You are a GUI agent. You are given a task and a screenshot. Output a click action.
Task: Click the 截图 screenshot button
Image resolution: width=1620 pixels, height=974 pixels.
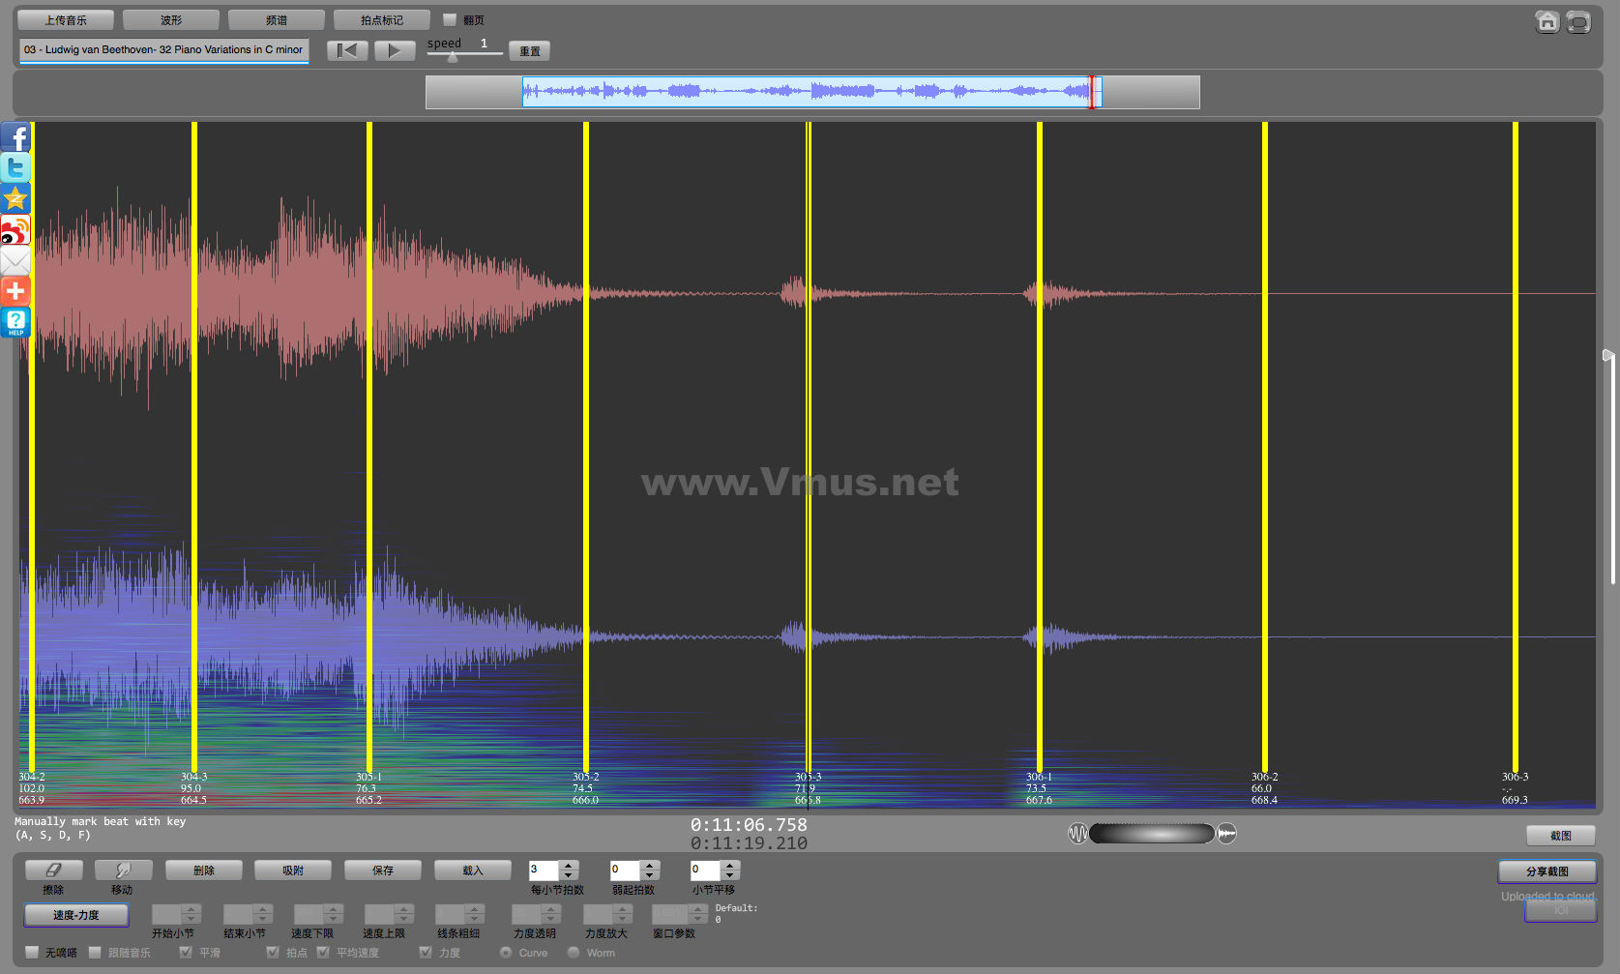point(1561,835)
